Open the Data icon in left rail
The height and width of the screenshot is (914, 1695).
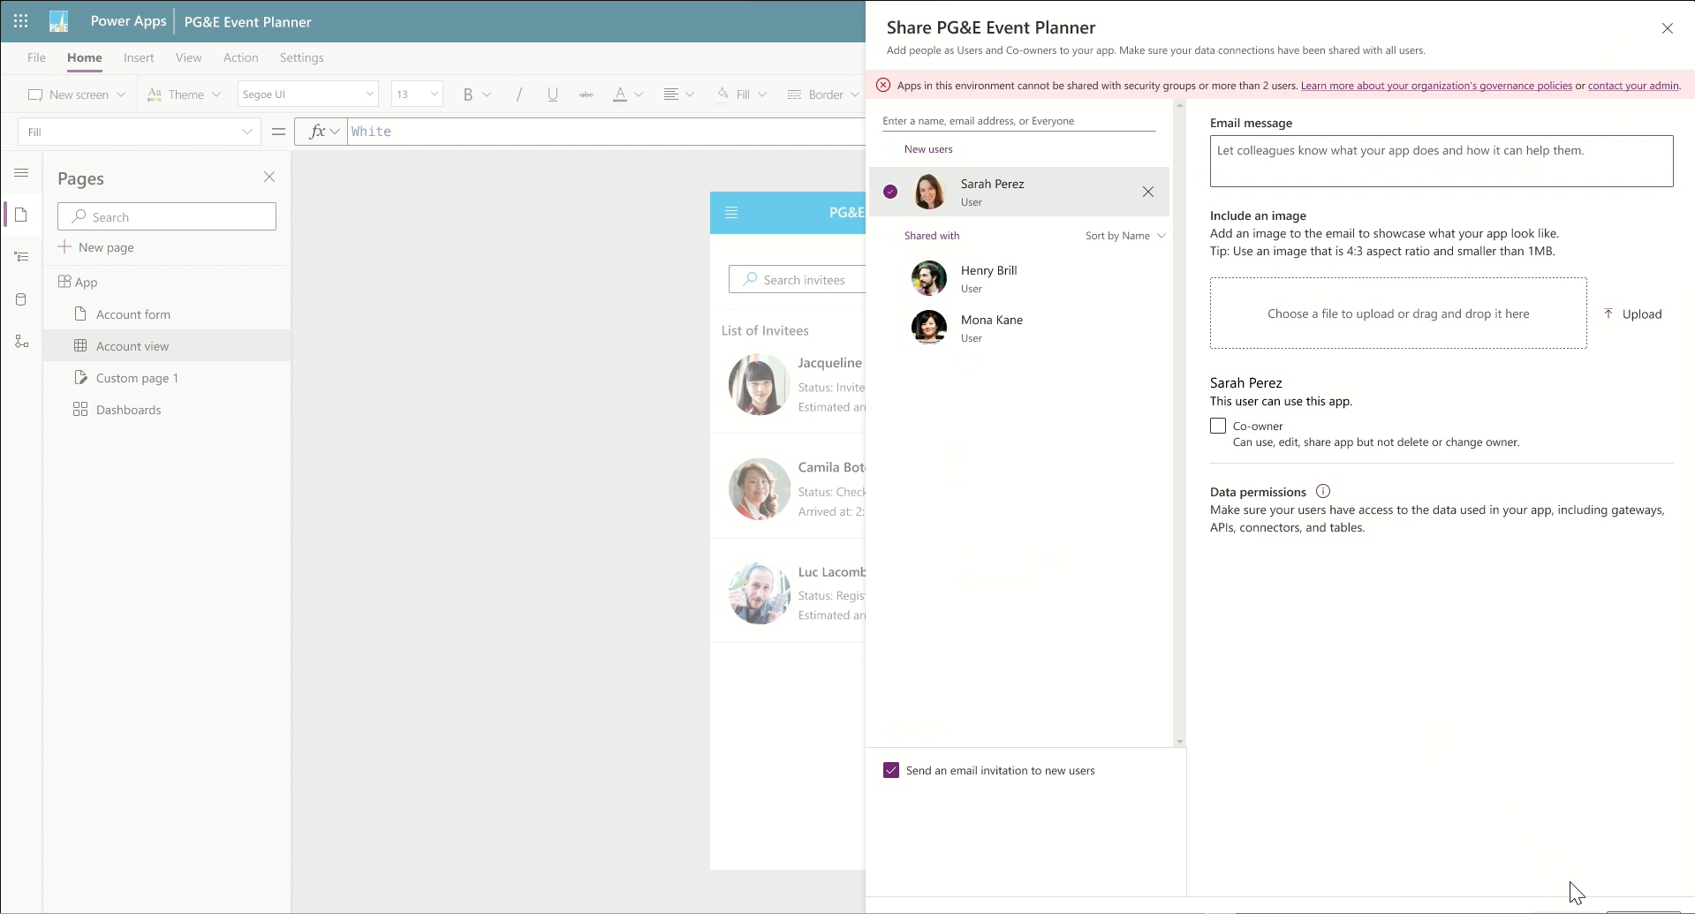click(x=21, y=299)
